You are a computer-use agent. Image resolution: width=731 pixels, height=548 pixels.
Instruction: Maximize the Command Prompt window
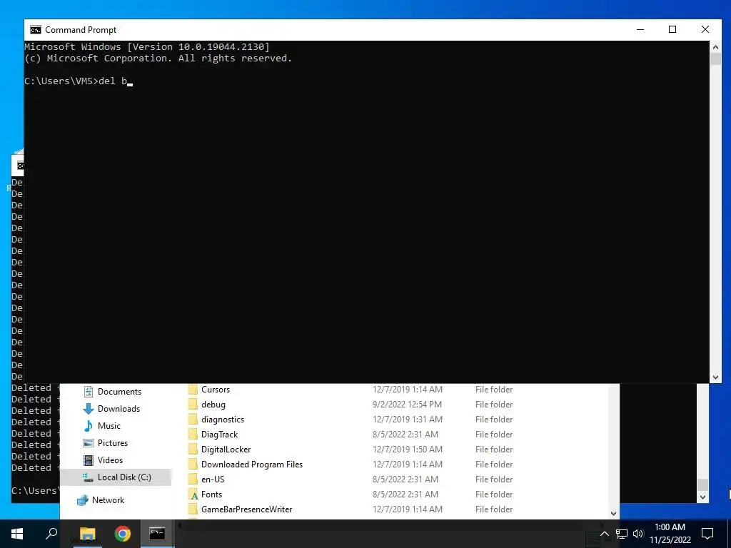pyautogui.click(x=672, y=29)
